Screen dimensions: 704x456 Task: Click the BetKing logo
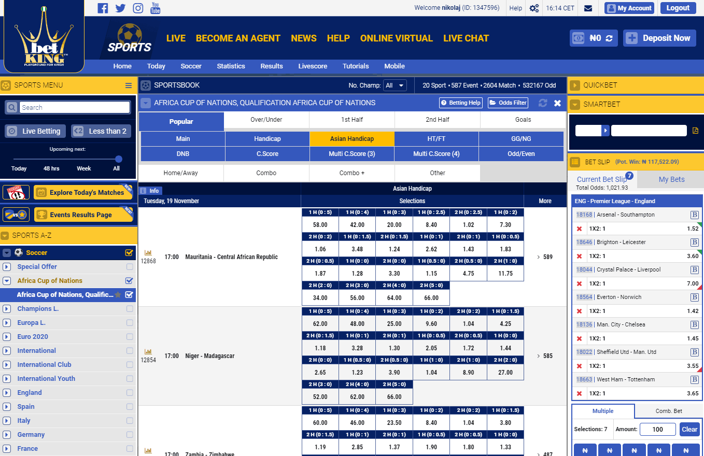click(x=44, y=36)
